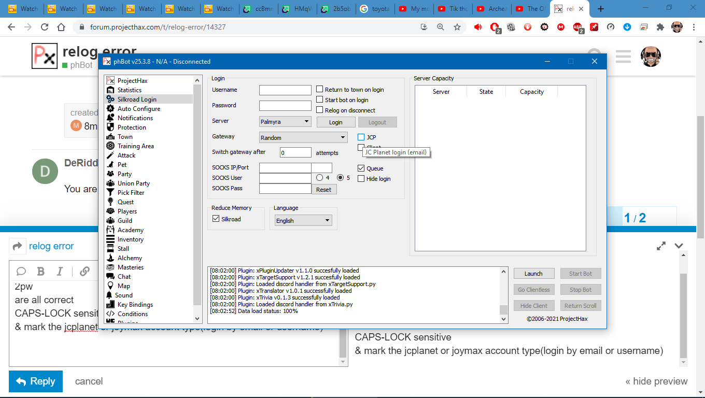
Task: Select the Auto Configure sidebar icon
Action: click(110, 109)
